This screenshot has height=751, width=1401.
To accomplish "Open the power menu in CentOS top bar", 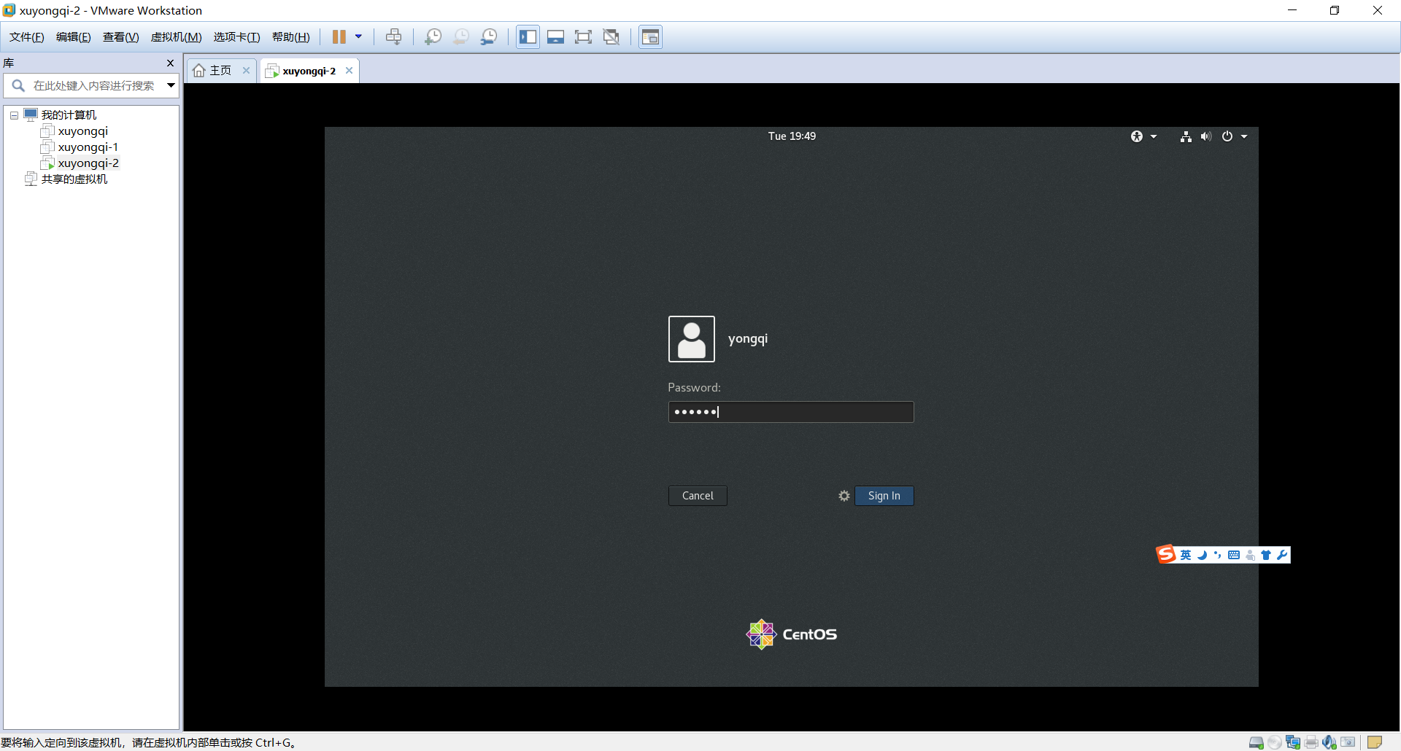I will (1235, 136).
